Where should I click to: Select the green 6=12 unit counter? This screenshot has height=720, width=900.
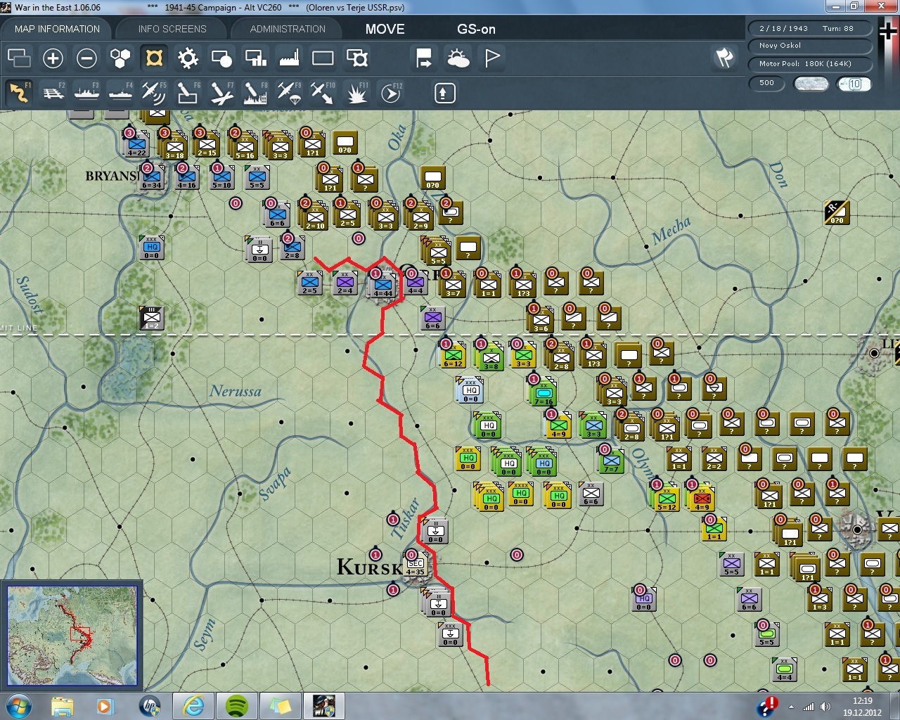454,356
